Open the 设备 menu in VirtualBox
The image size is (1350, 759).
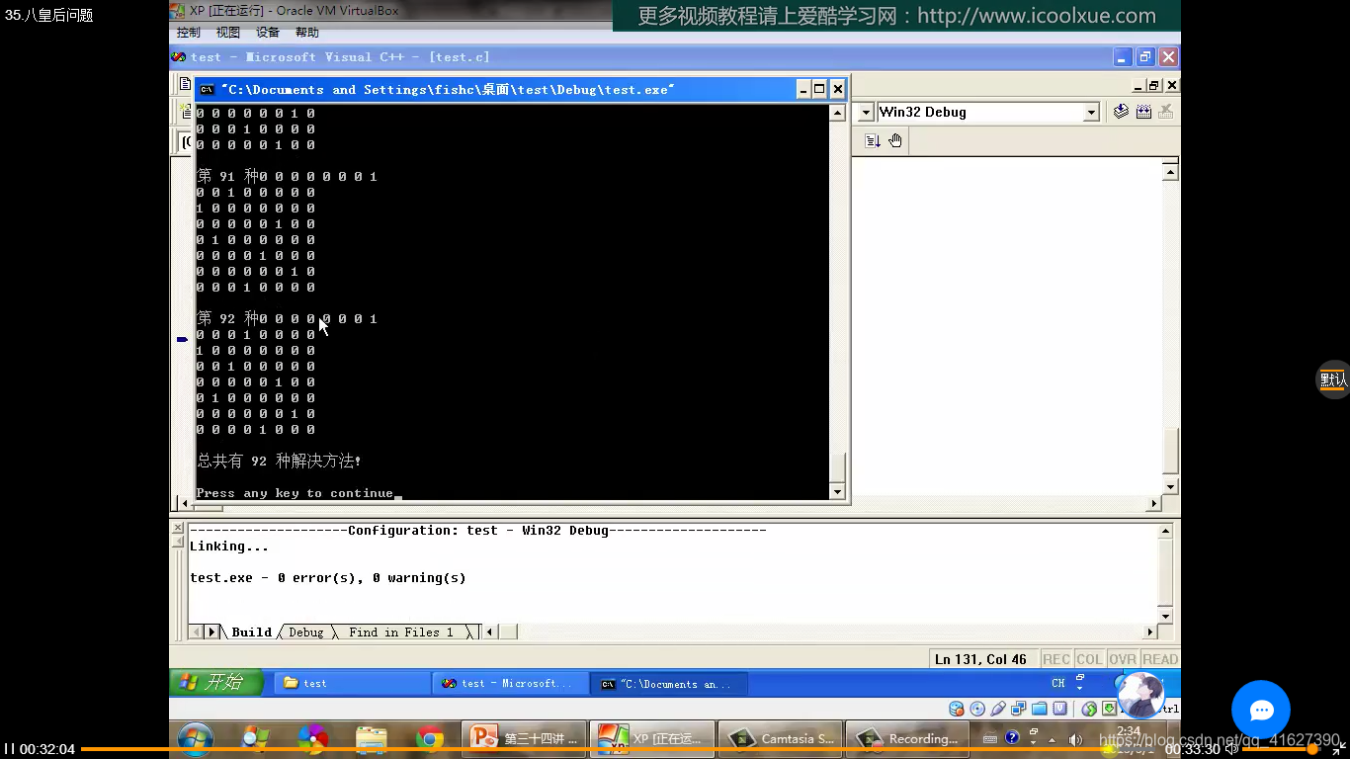[268, 33]
